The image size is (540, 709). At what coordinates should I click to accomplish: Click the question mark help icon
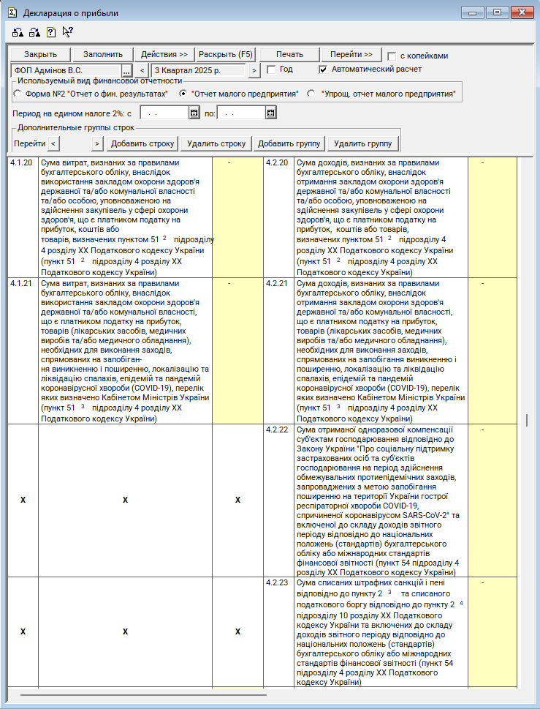point(50,32)
